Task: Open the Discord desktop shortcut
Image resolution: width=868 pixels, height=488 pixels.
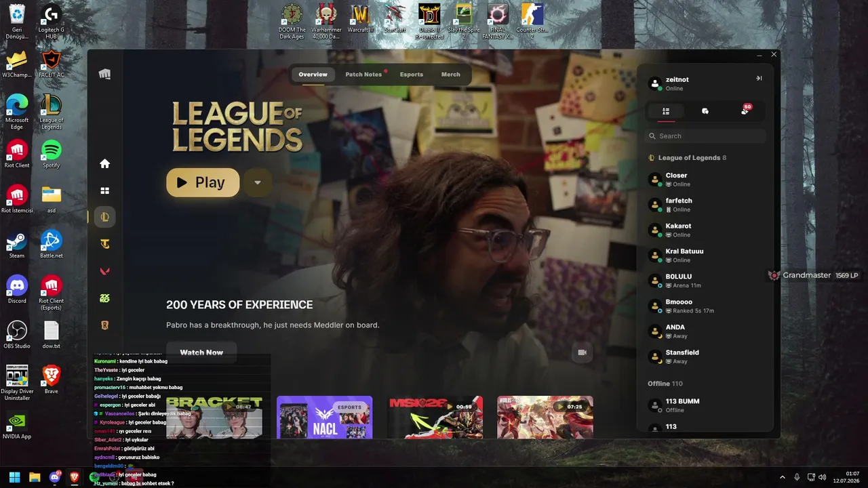Action: pyautogui.click(x=17, y=290)
